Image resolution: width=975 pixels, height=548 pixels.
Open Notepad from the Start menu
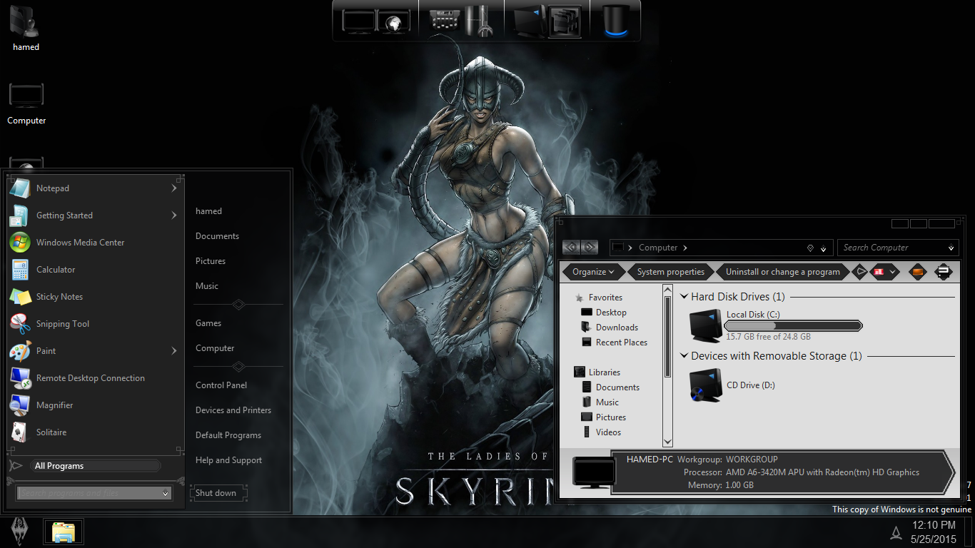[x=52, y=188]
